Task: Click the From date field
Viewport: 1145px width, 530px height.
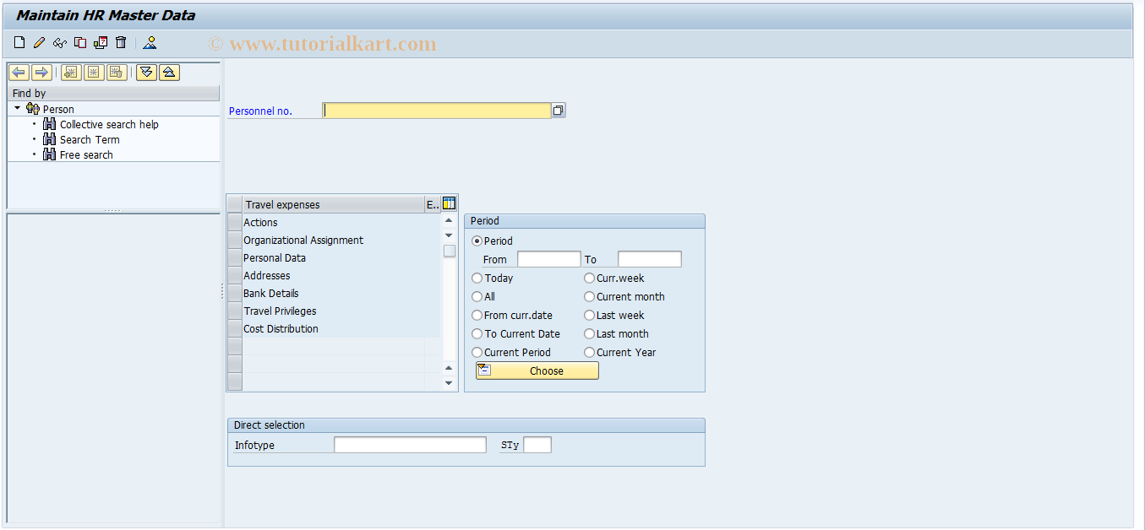Action: (x=548, y=259)
